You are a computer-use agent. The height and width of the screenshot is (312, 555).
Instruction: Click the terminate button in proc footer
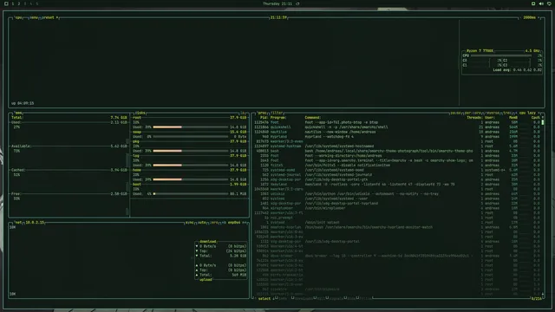[x=304, y=299]
